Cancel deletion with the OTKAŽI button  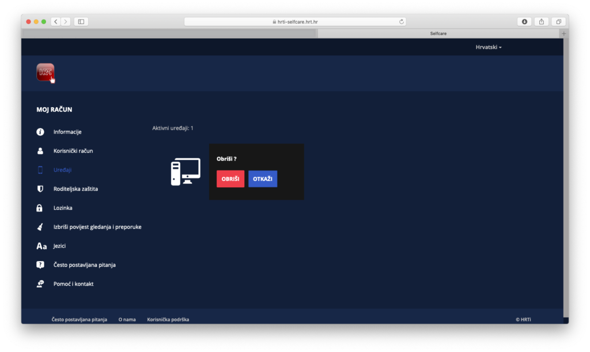[x=263, y=179]
